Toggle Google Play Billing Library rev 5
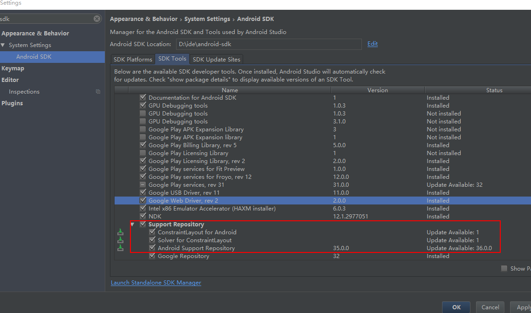This screenshot has height=313, width=531. (x=143, y=145)
